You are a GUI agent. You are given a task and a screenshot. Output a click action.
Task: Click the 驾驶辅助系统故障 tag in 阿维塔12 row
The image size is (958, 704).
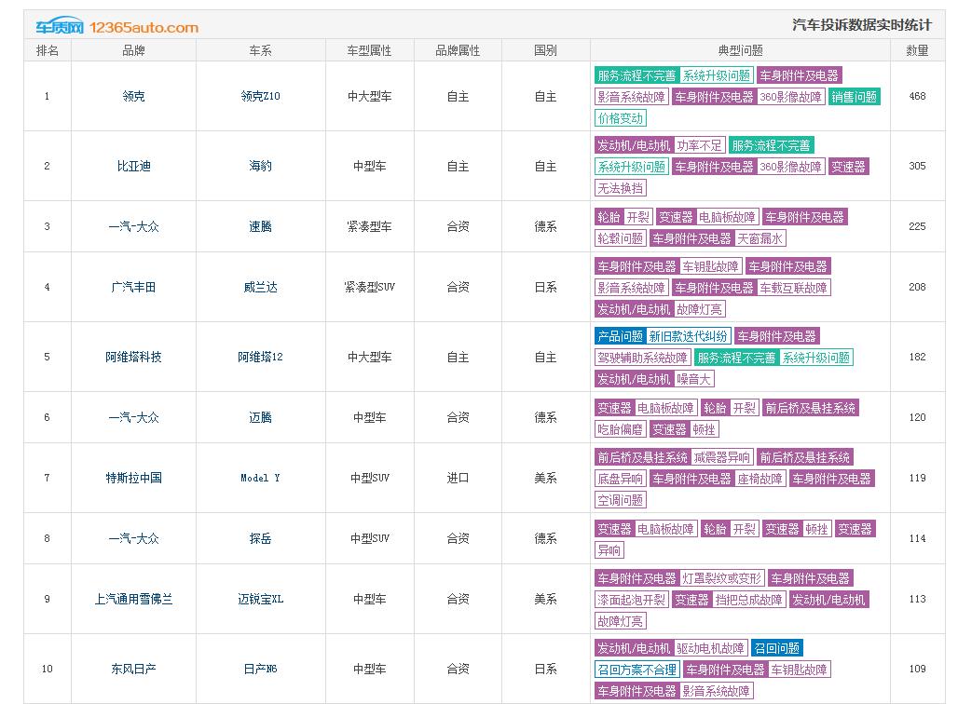click(x=642, y=358)
